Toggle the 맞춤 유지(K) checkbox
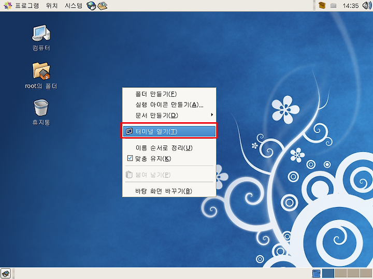Screen dimensions: 373x279 130,158
